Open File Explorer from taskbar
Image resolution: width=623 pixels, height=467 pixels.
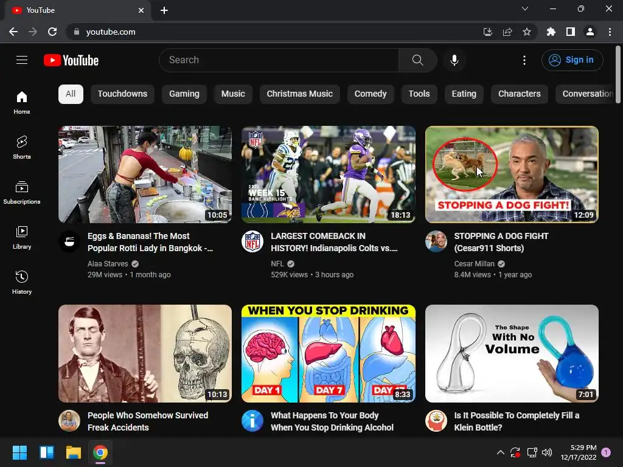point(74,452)
